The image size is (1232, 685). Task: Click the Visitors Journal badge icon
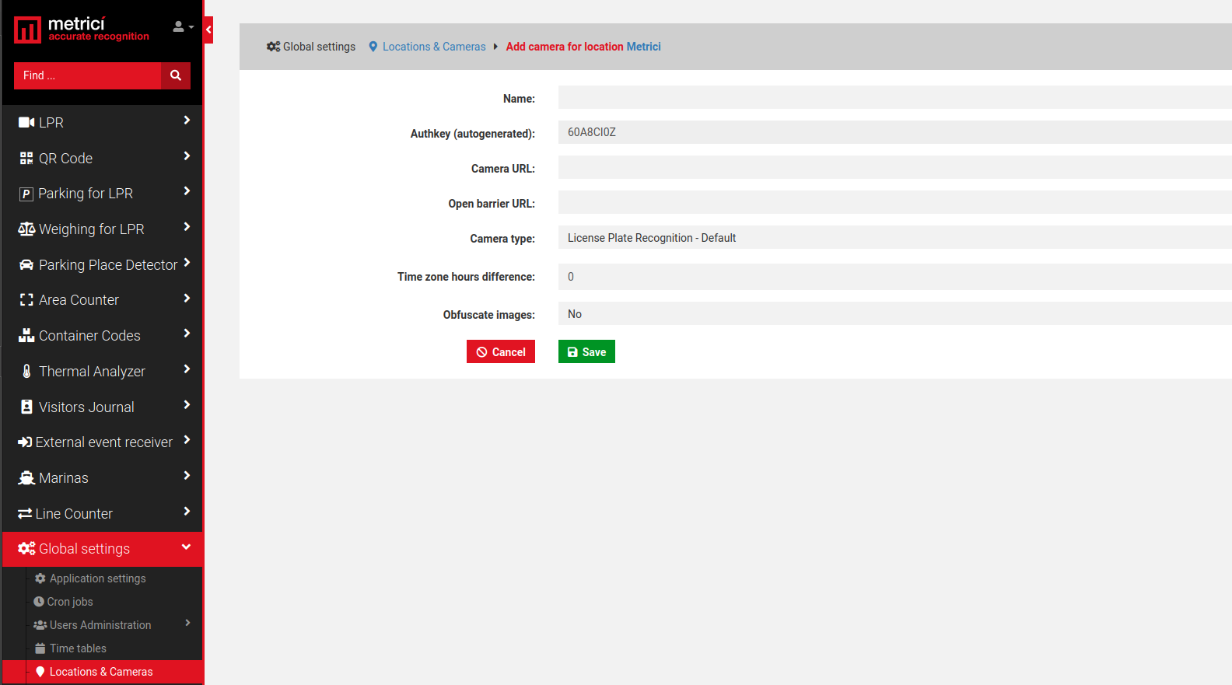pos(26,407)
